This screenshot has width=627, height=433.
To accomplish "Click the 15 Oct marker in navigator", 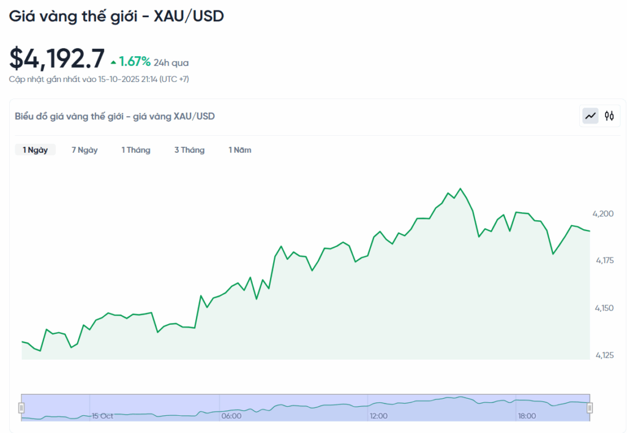I will [x=102, y=416].
